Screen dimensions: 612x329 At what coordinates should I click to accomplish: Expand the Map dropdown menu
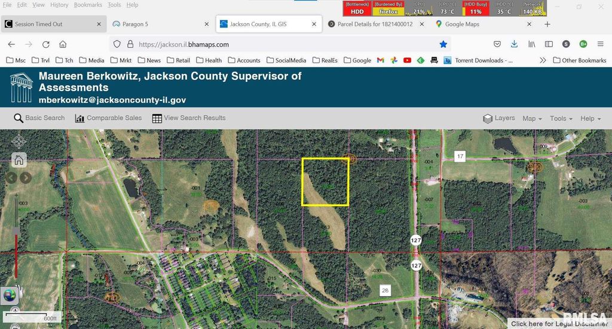[x=532, y=118]
